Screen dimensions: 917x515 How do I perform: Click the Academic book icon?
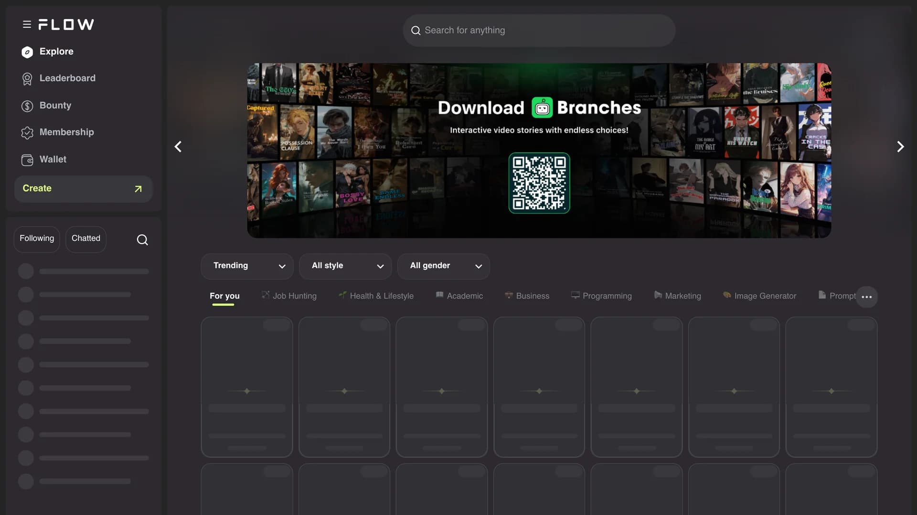(439, 295)
